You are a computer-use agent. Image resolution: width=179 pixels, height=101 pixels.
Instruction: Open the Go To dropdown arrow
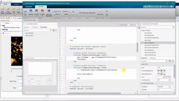60,12
